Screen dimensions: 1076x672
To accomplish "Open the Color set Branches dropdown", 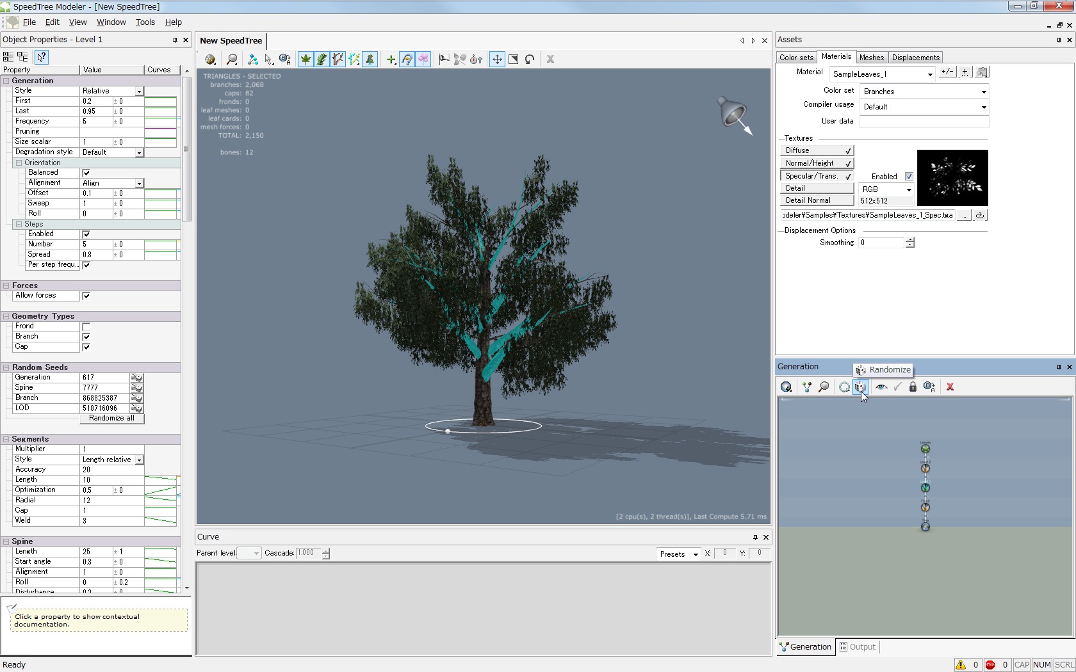I will 924,92.
